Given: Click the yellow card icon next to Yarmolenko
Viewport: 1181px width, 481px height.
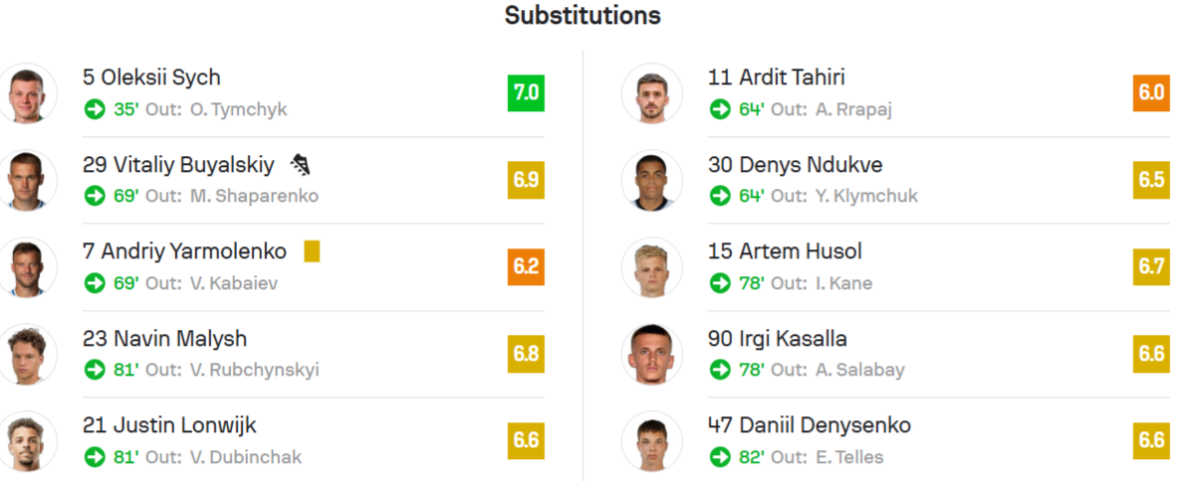Looking at the screenshot, I should (312, 251).
